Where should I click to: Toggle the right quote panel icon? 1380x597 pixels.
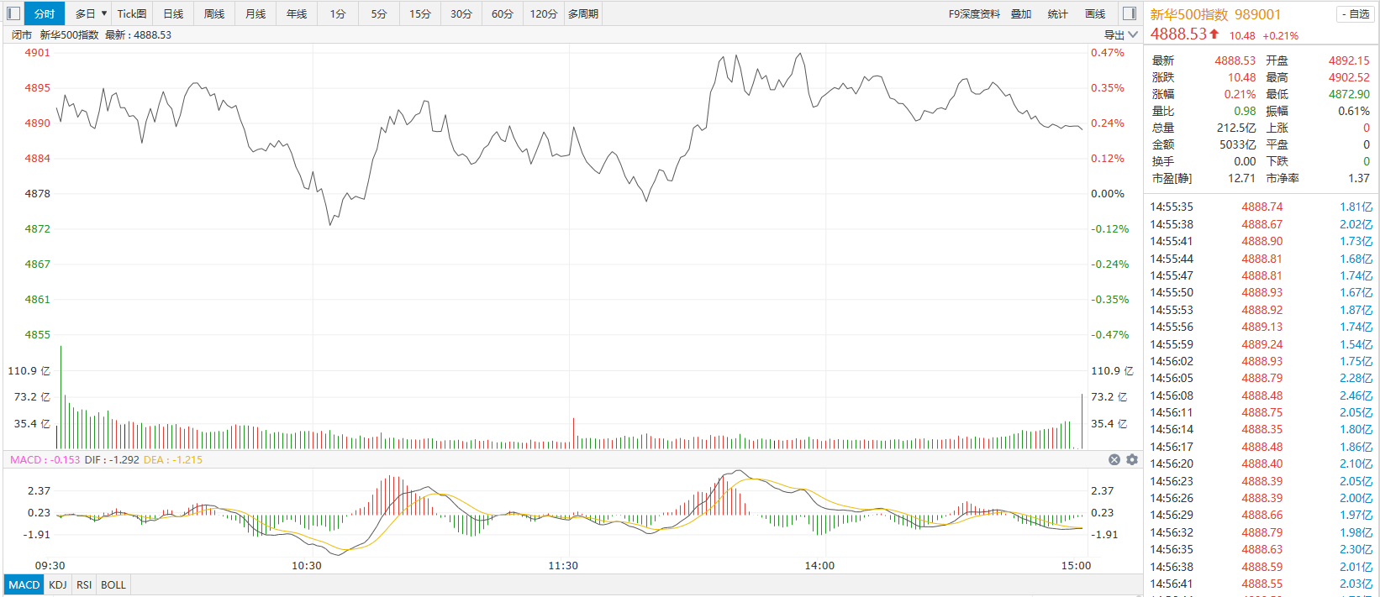click(x=1130, y=13)
